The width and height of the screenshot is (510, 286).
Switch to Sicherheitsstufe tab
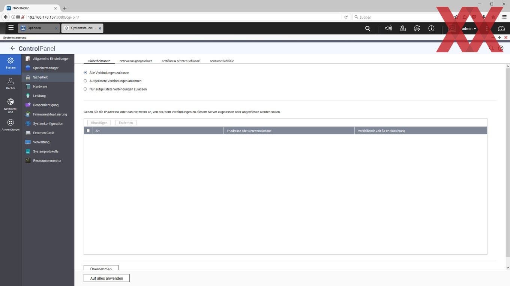[x=99, y=61]
